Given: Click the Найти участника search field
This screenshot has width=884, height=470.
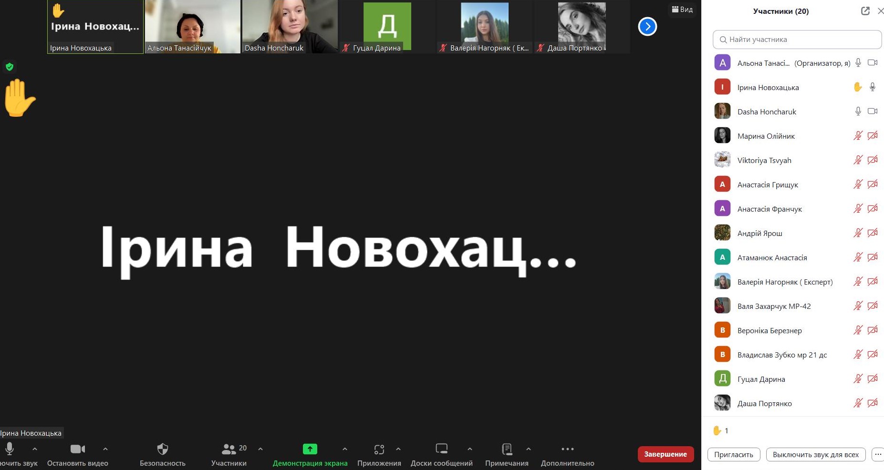Looking at the screenshot, I should click(x=797, y=40).
